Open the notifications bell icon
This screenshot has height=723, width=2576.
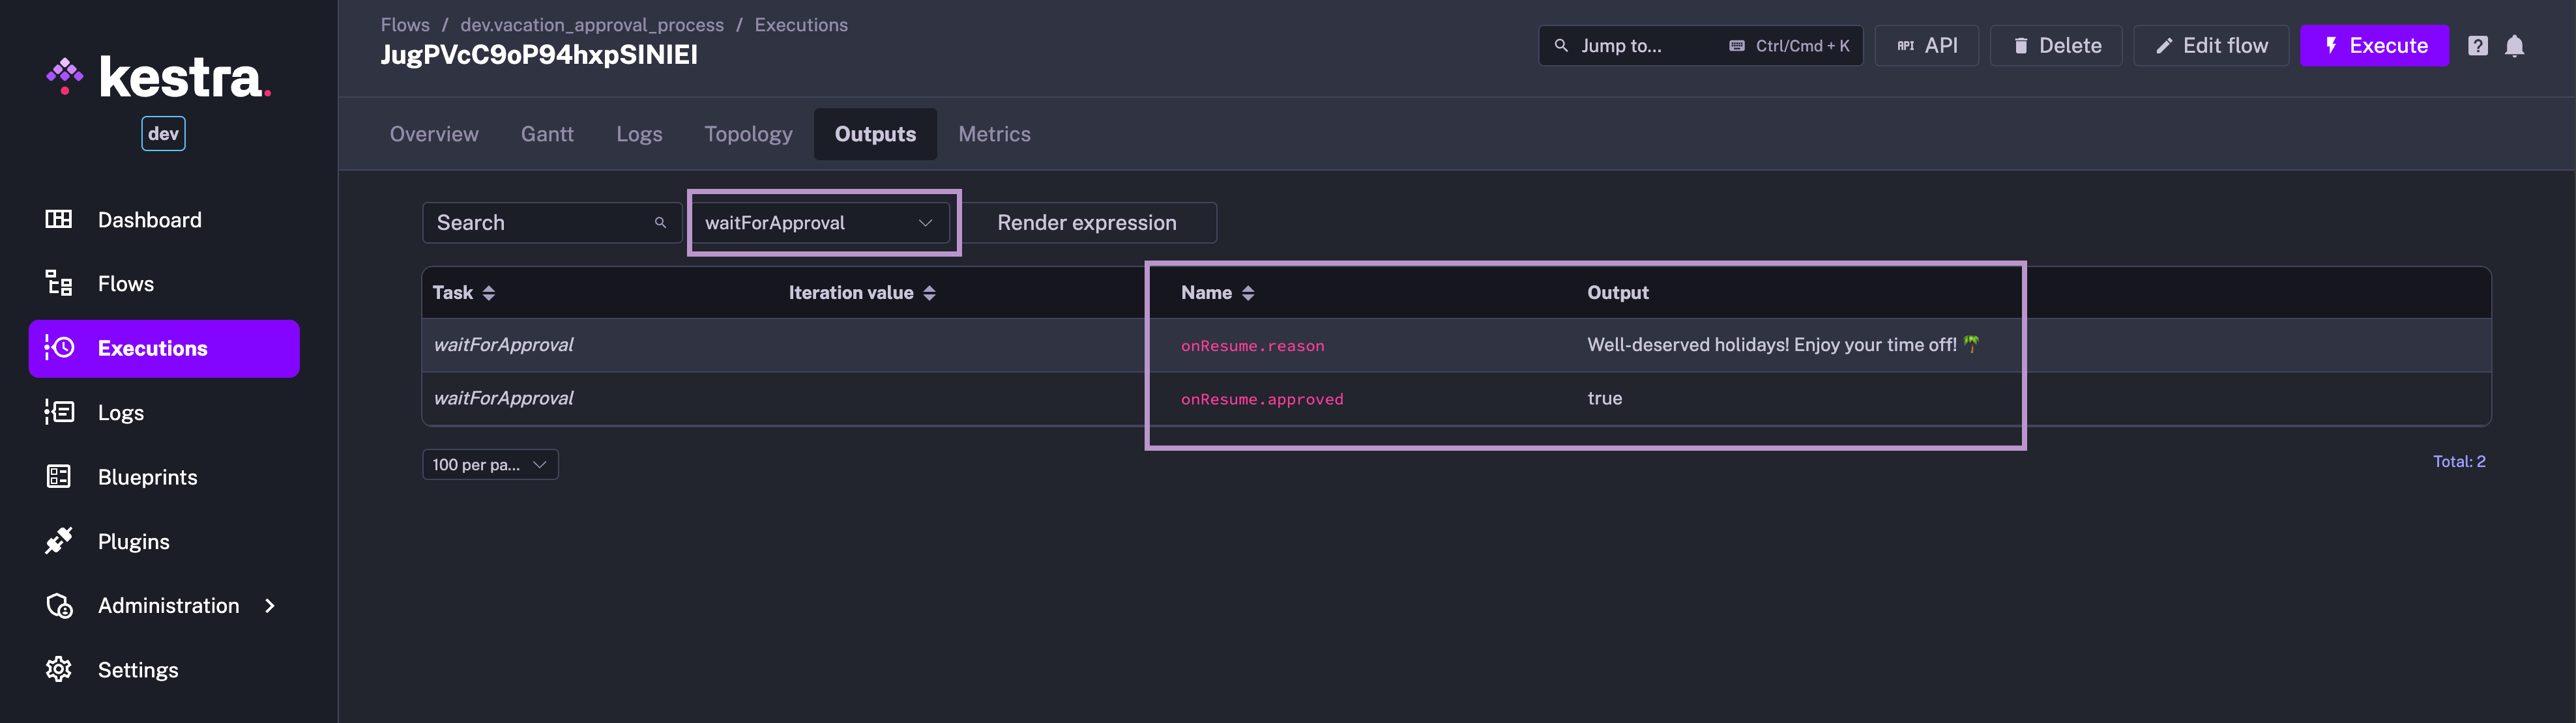tap(2514, 46)
